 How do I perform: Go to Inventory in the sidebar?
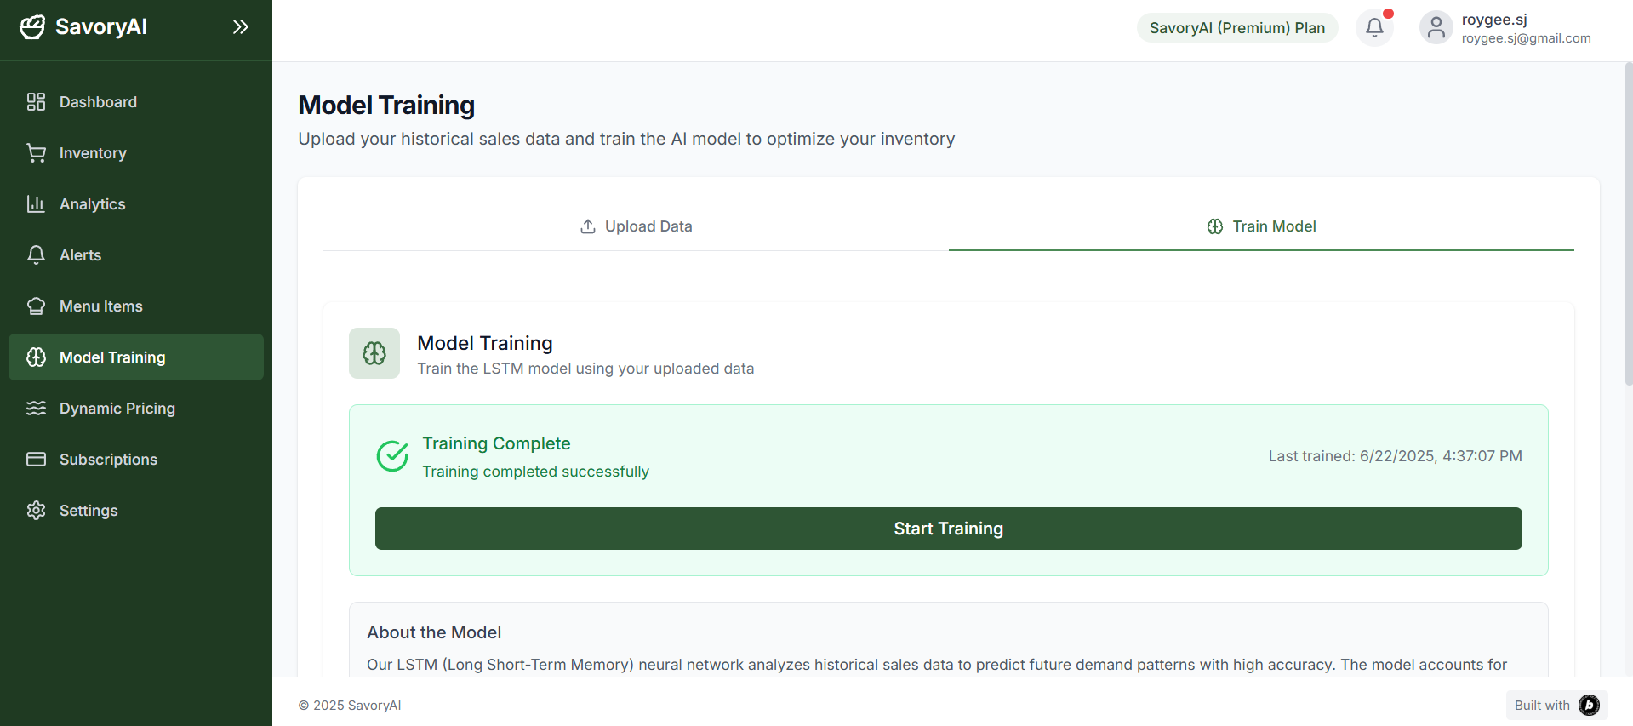click(x=136, y=153)
